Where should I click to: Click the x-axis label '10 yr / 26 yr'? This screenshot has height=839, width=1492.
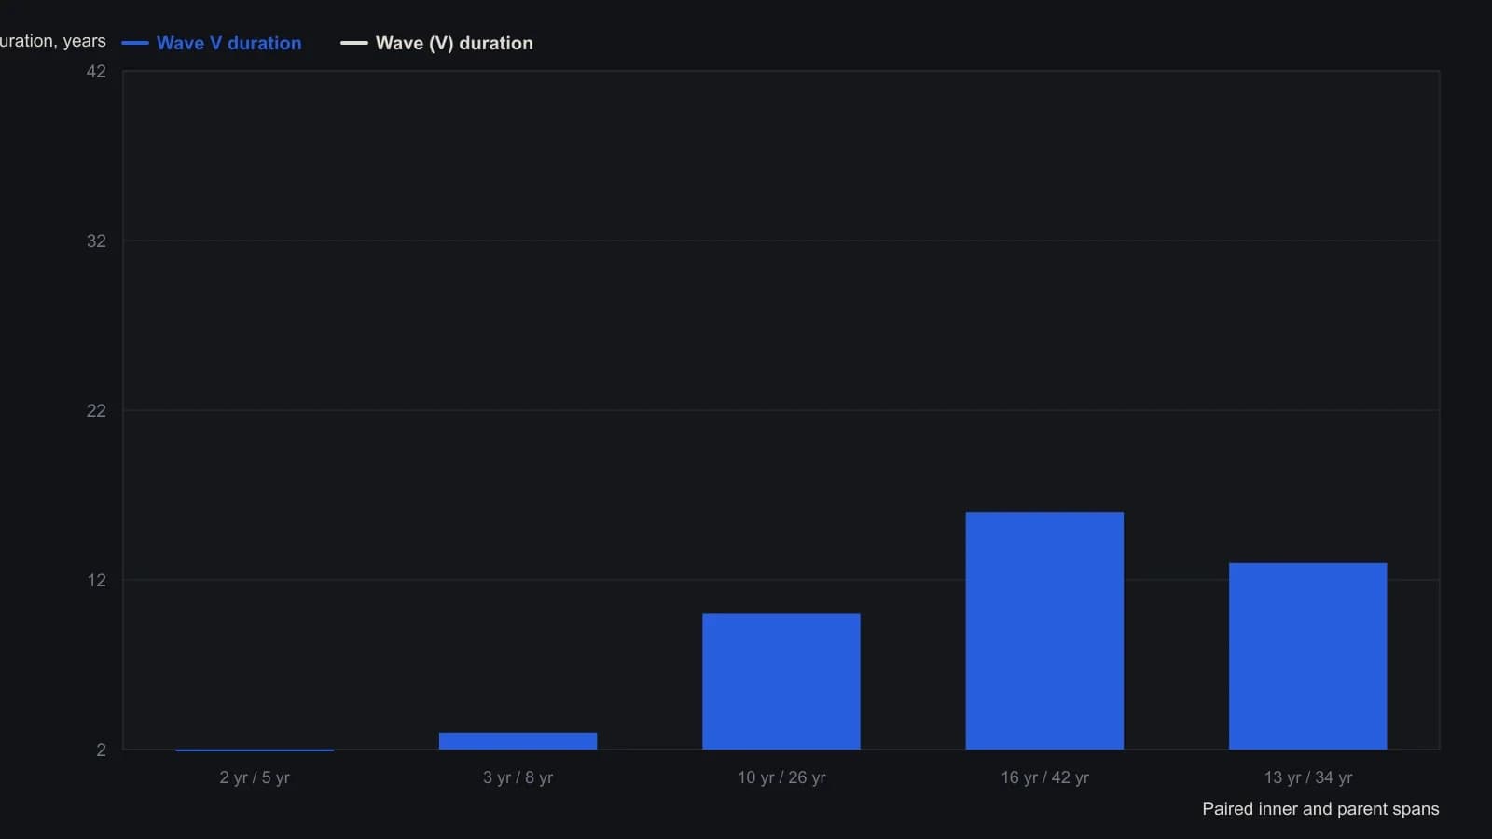pos(781,777)
